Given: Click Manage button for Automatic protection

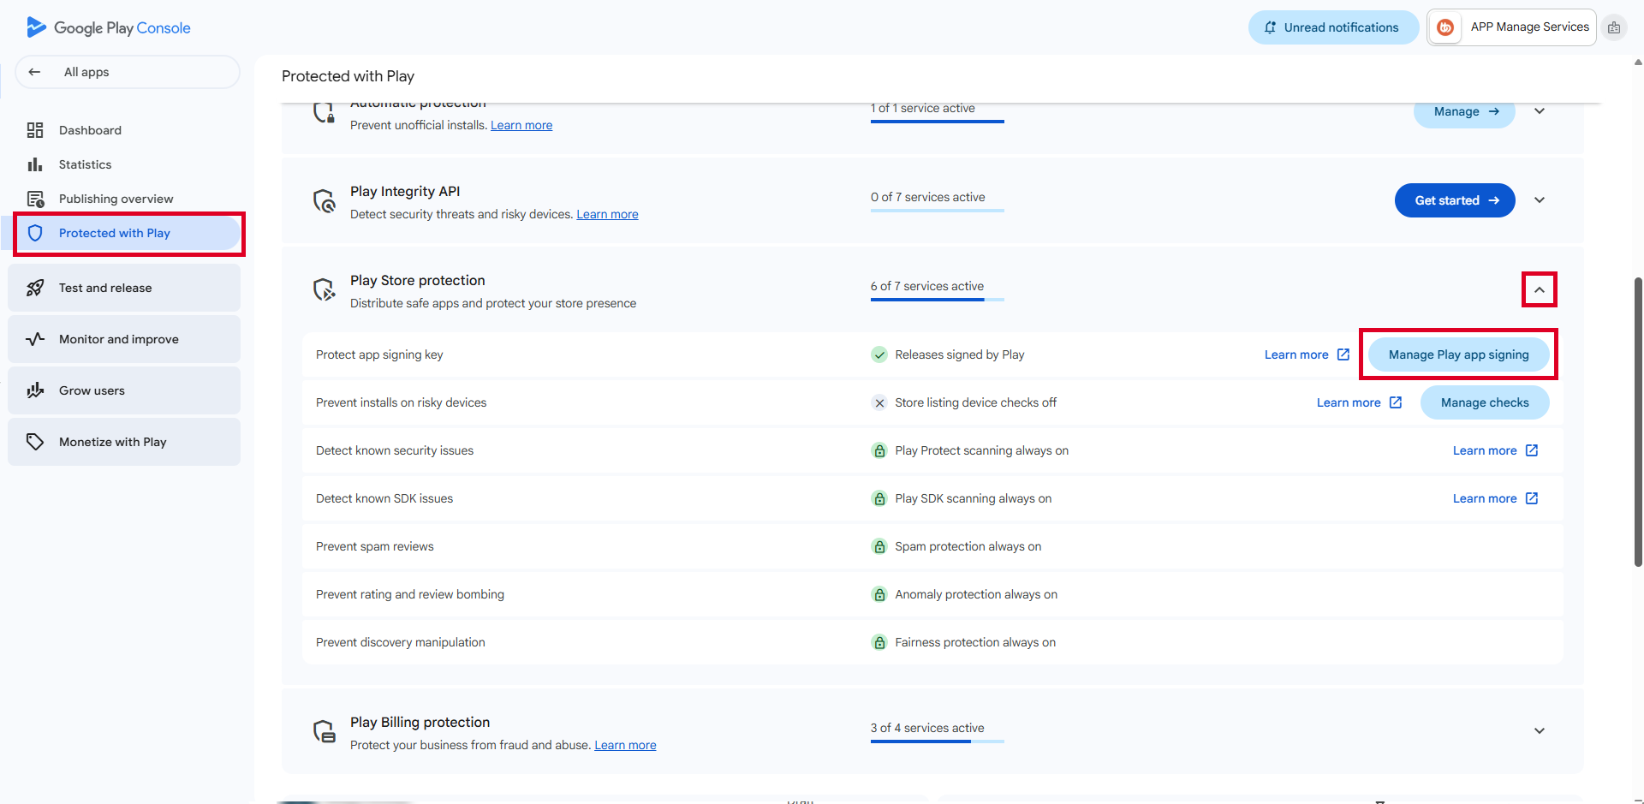Looking at the screenshot, I should tap(1464, 112).
